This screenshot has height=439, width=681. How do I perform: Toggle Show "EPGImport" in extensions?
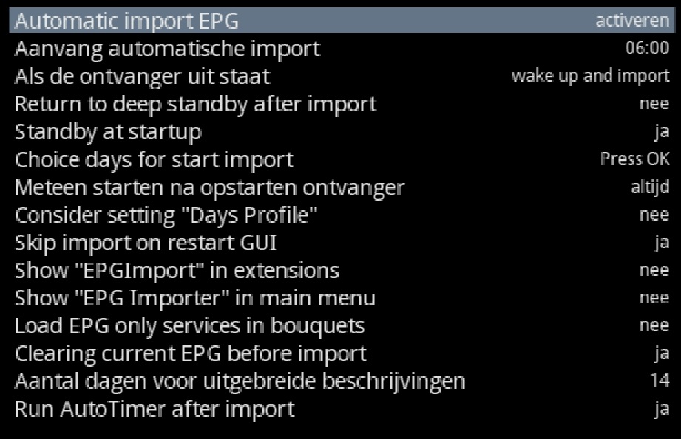point(654,270)
